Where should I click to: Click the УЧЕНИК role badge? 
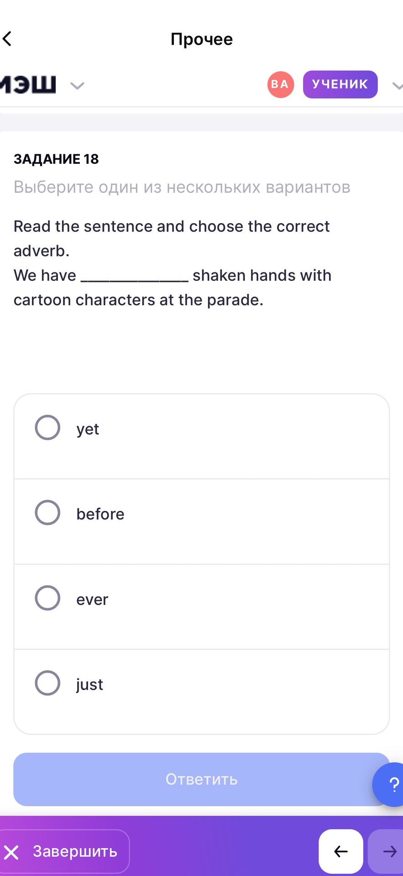click(x=340, y=84)
